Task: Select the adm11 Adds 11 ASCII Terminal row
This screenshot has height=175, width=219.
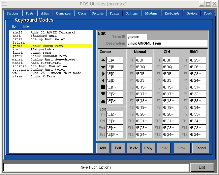Action: pos(51,32)
